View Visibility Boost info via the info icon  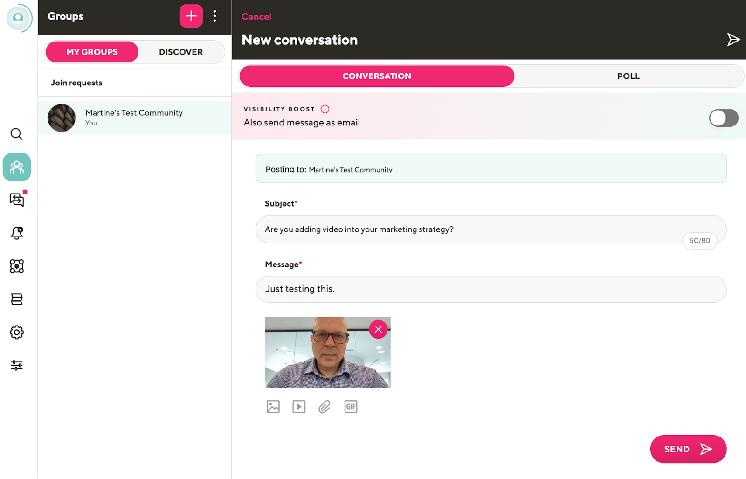click(x=325, y=109)
